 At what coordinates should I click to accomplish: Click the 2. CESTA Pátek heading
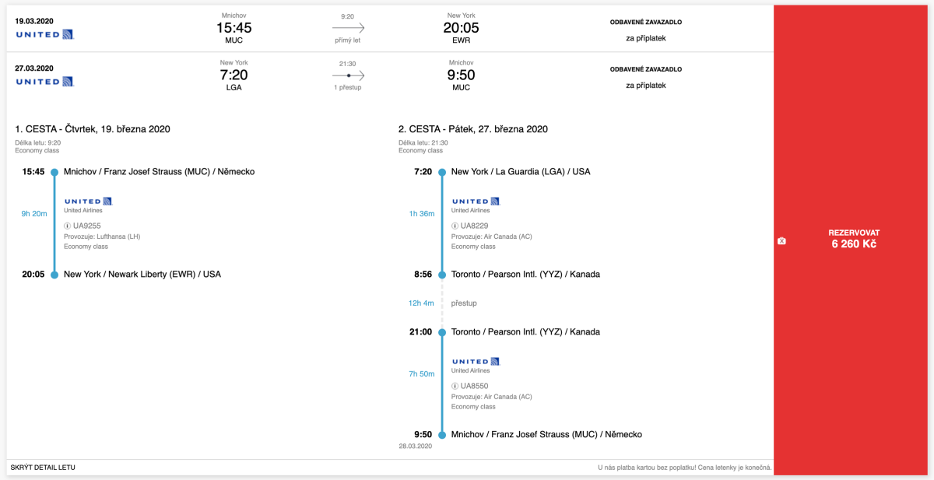click(x=473, y=129)
